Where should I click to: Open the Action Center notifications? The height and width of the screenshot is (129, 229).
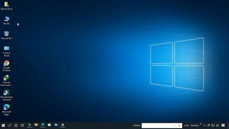click(x=223, y=125)
